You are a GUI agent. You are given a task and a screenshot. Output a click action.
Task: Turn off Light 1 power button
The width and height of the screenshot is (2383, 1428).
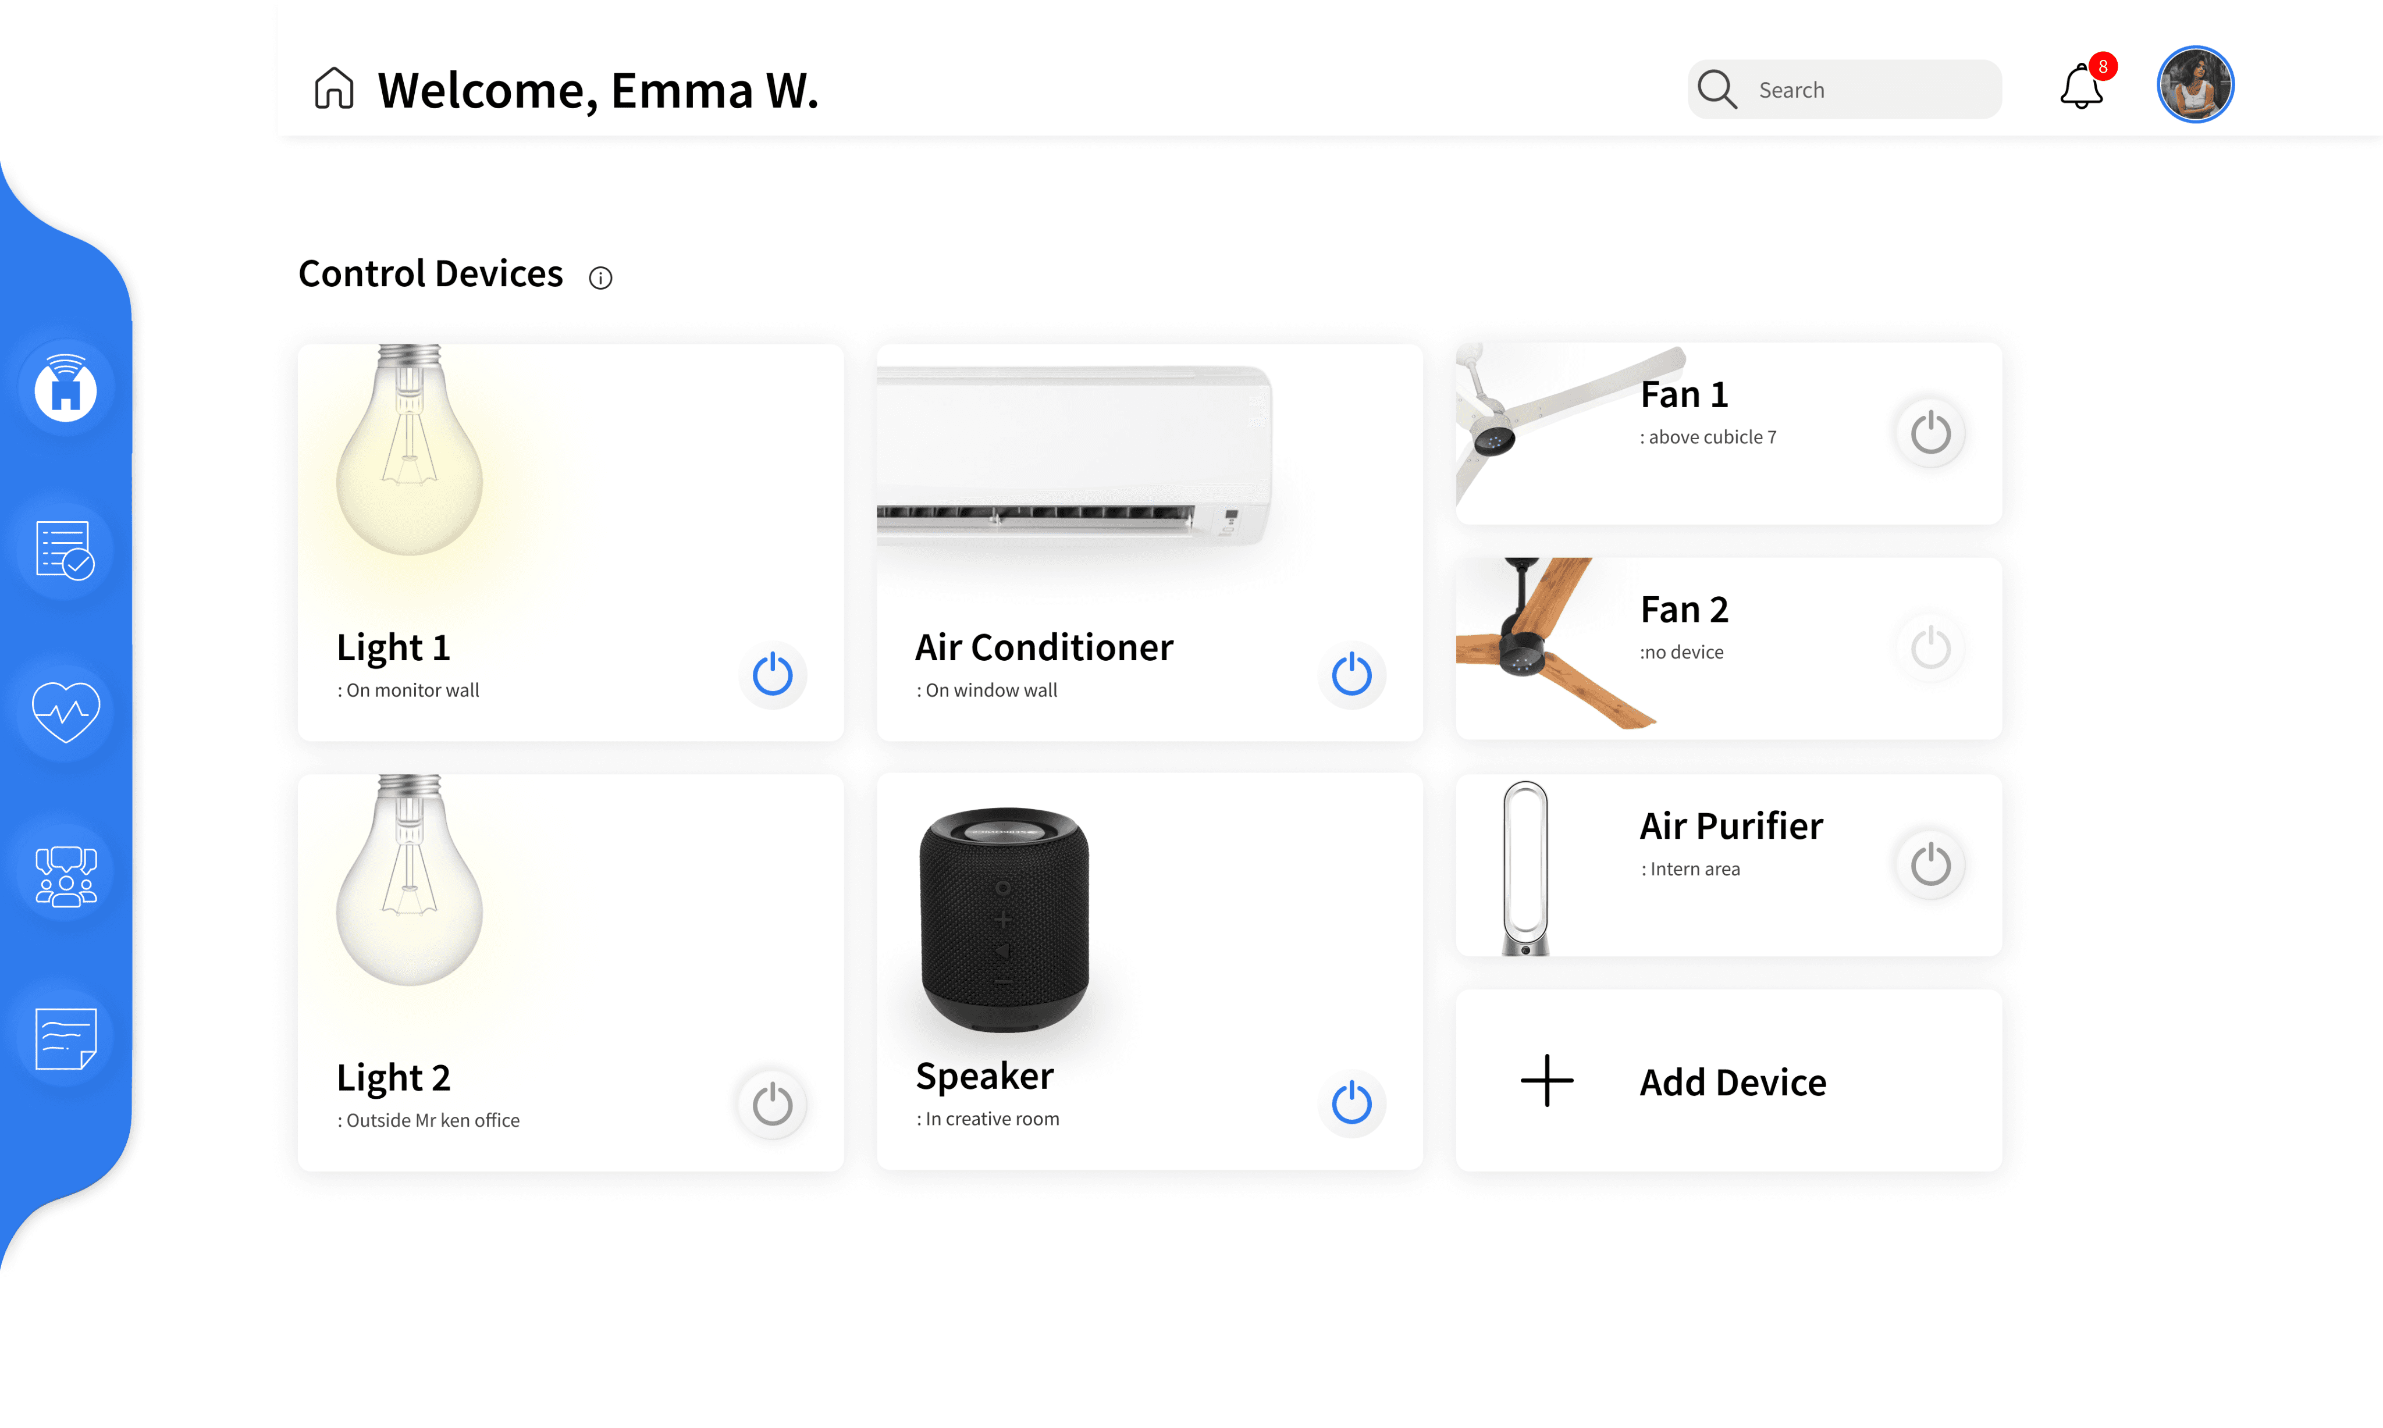772,675
